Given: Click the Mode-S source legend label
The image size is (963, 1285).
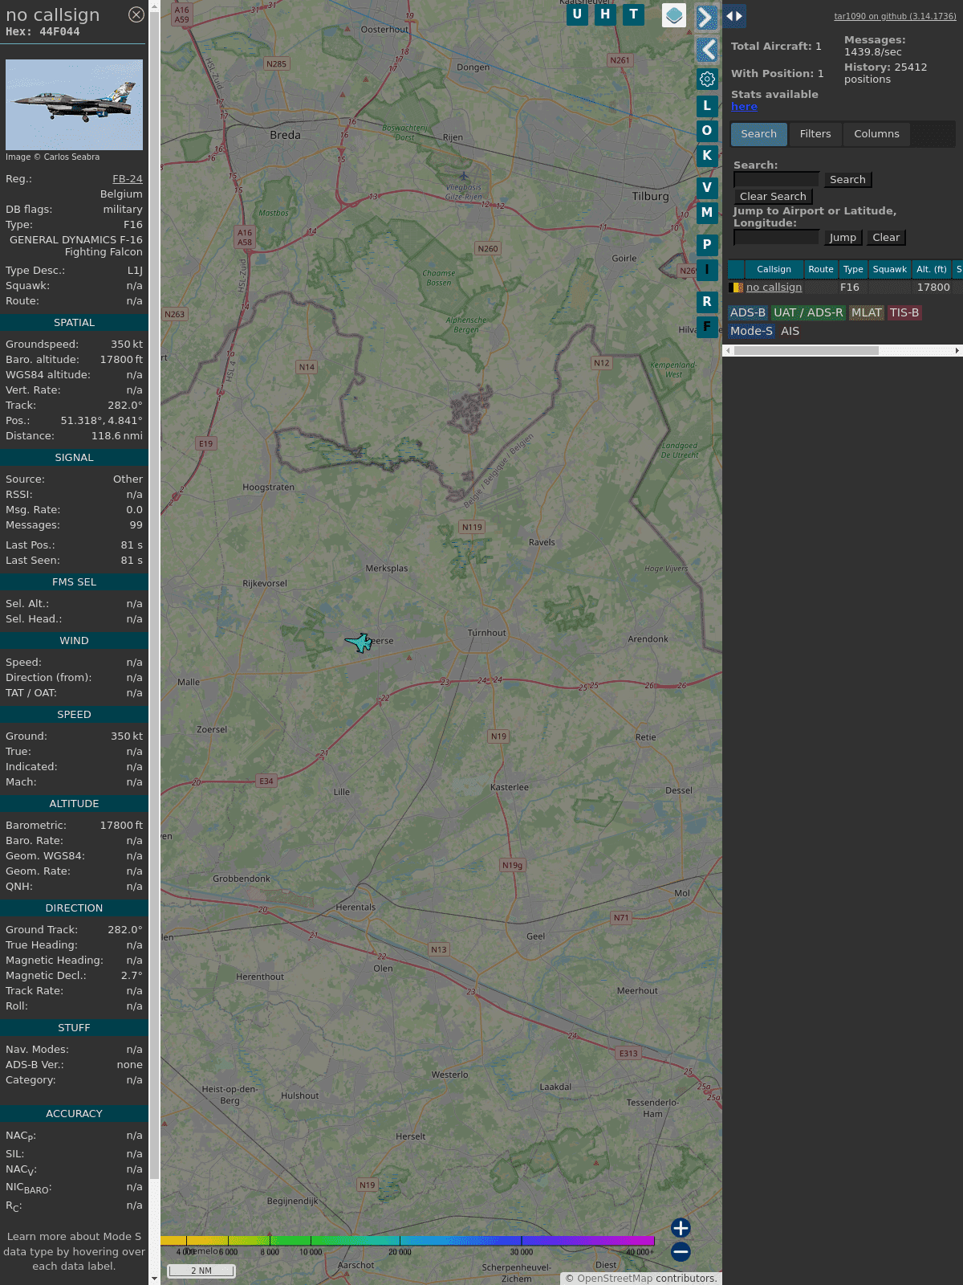Looking at the screenshot, I should 751,331.
